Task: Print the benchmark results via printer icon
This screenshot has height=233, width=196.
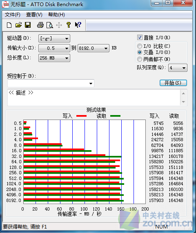Action: pyautogui.click(x=40, y=25)
